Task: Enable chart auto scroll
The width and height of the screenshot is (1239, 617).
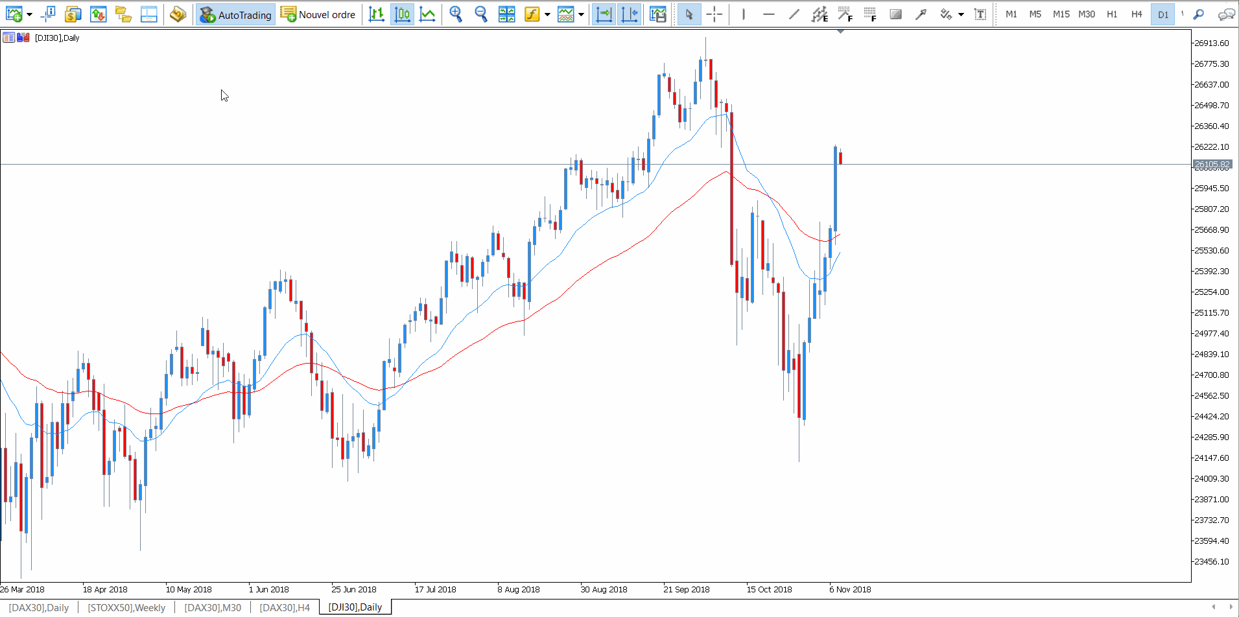Action: coord(604,14)
